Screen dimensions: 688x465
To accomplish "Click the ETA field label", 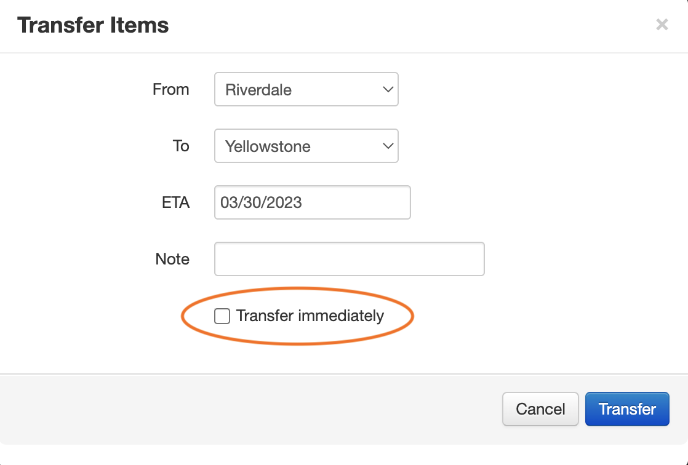I will [175, 202].
